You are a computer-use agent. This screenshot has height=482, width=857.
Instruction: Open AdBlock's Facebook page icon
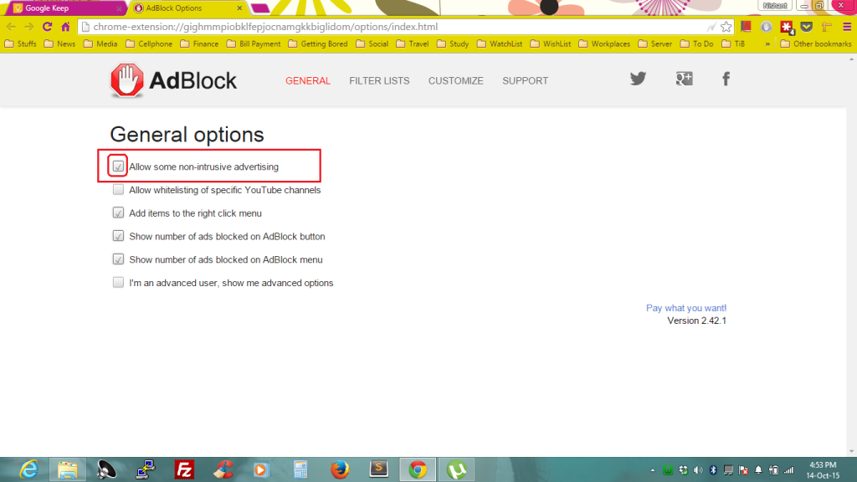pos(726,79)
